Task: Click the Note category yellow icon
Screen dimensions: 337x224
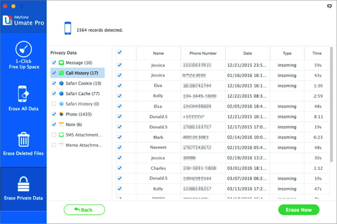Action: coord(61,124)
